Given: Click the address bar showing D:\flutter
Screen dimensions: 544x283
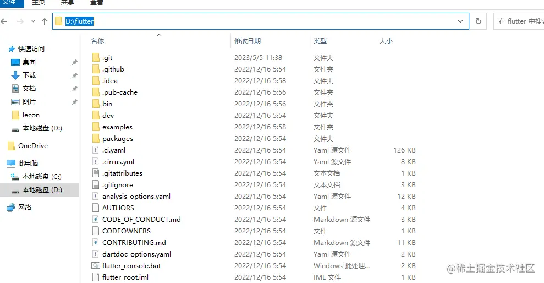Looking at the screenshot, I should [x=261, y=21].
